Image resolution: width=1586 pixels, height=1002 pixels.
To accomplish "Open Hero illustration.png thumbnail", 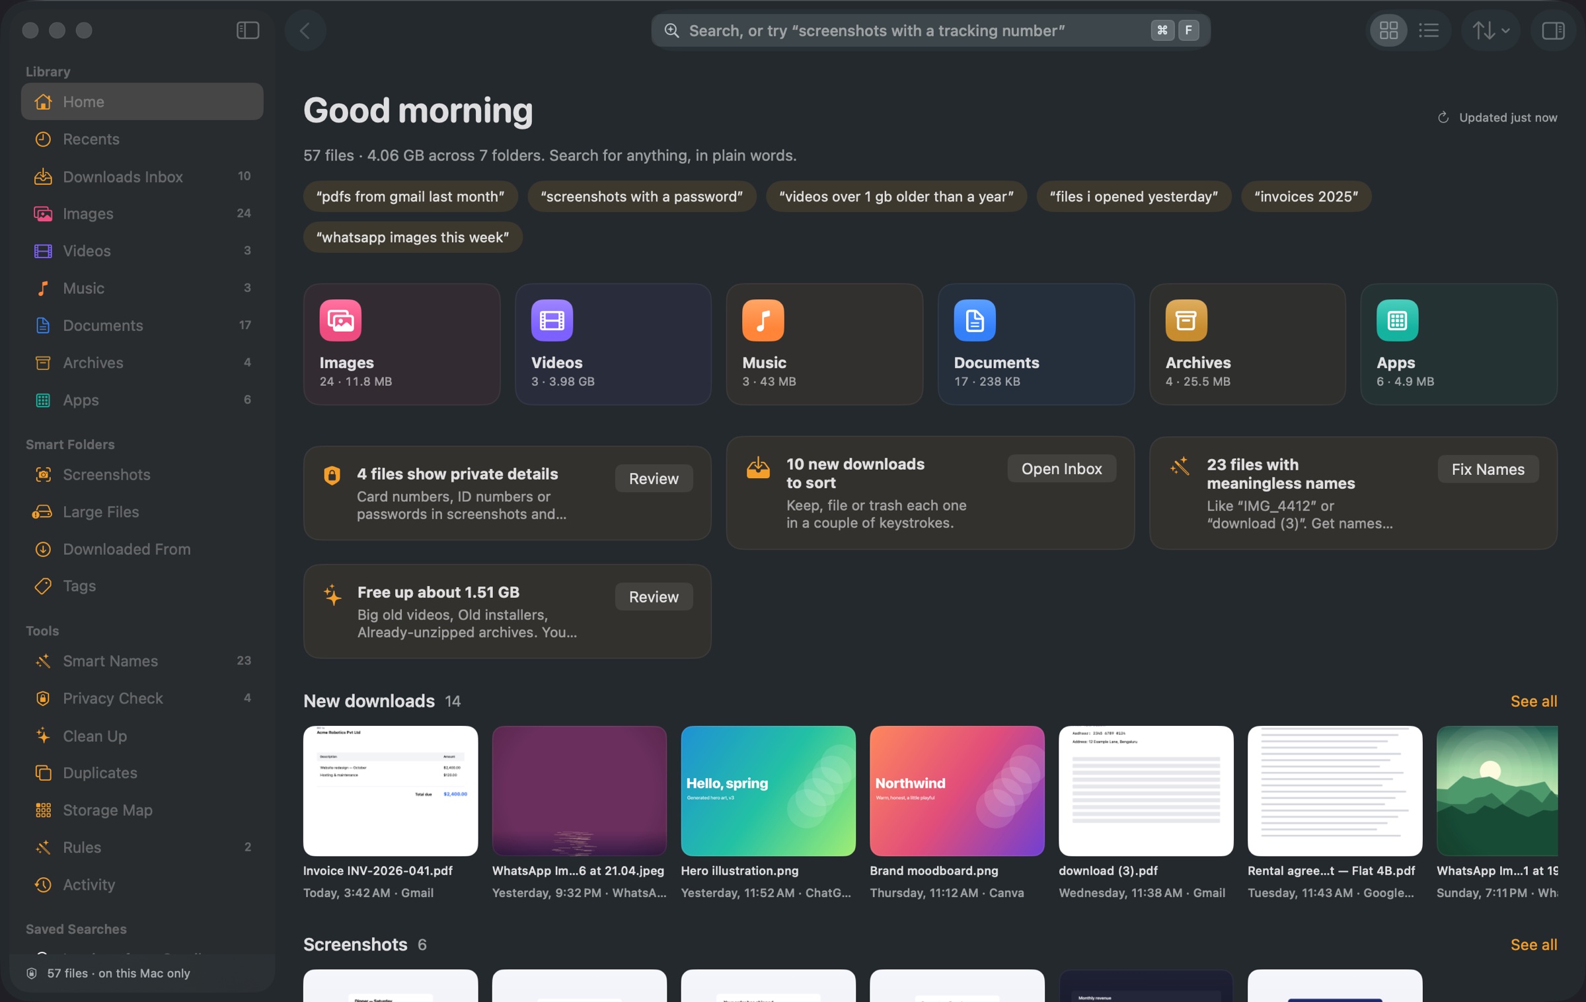I will (768, 791).
